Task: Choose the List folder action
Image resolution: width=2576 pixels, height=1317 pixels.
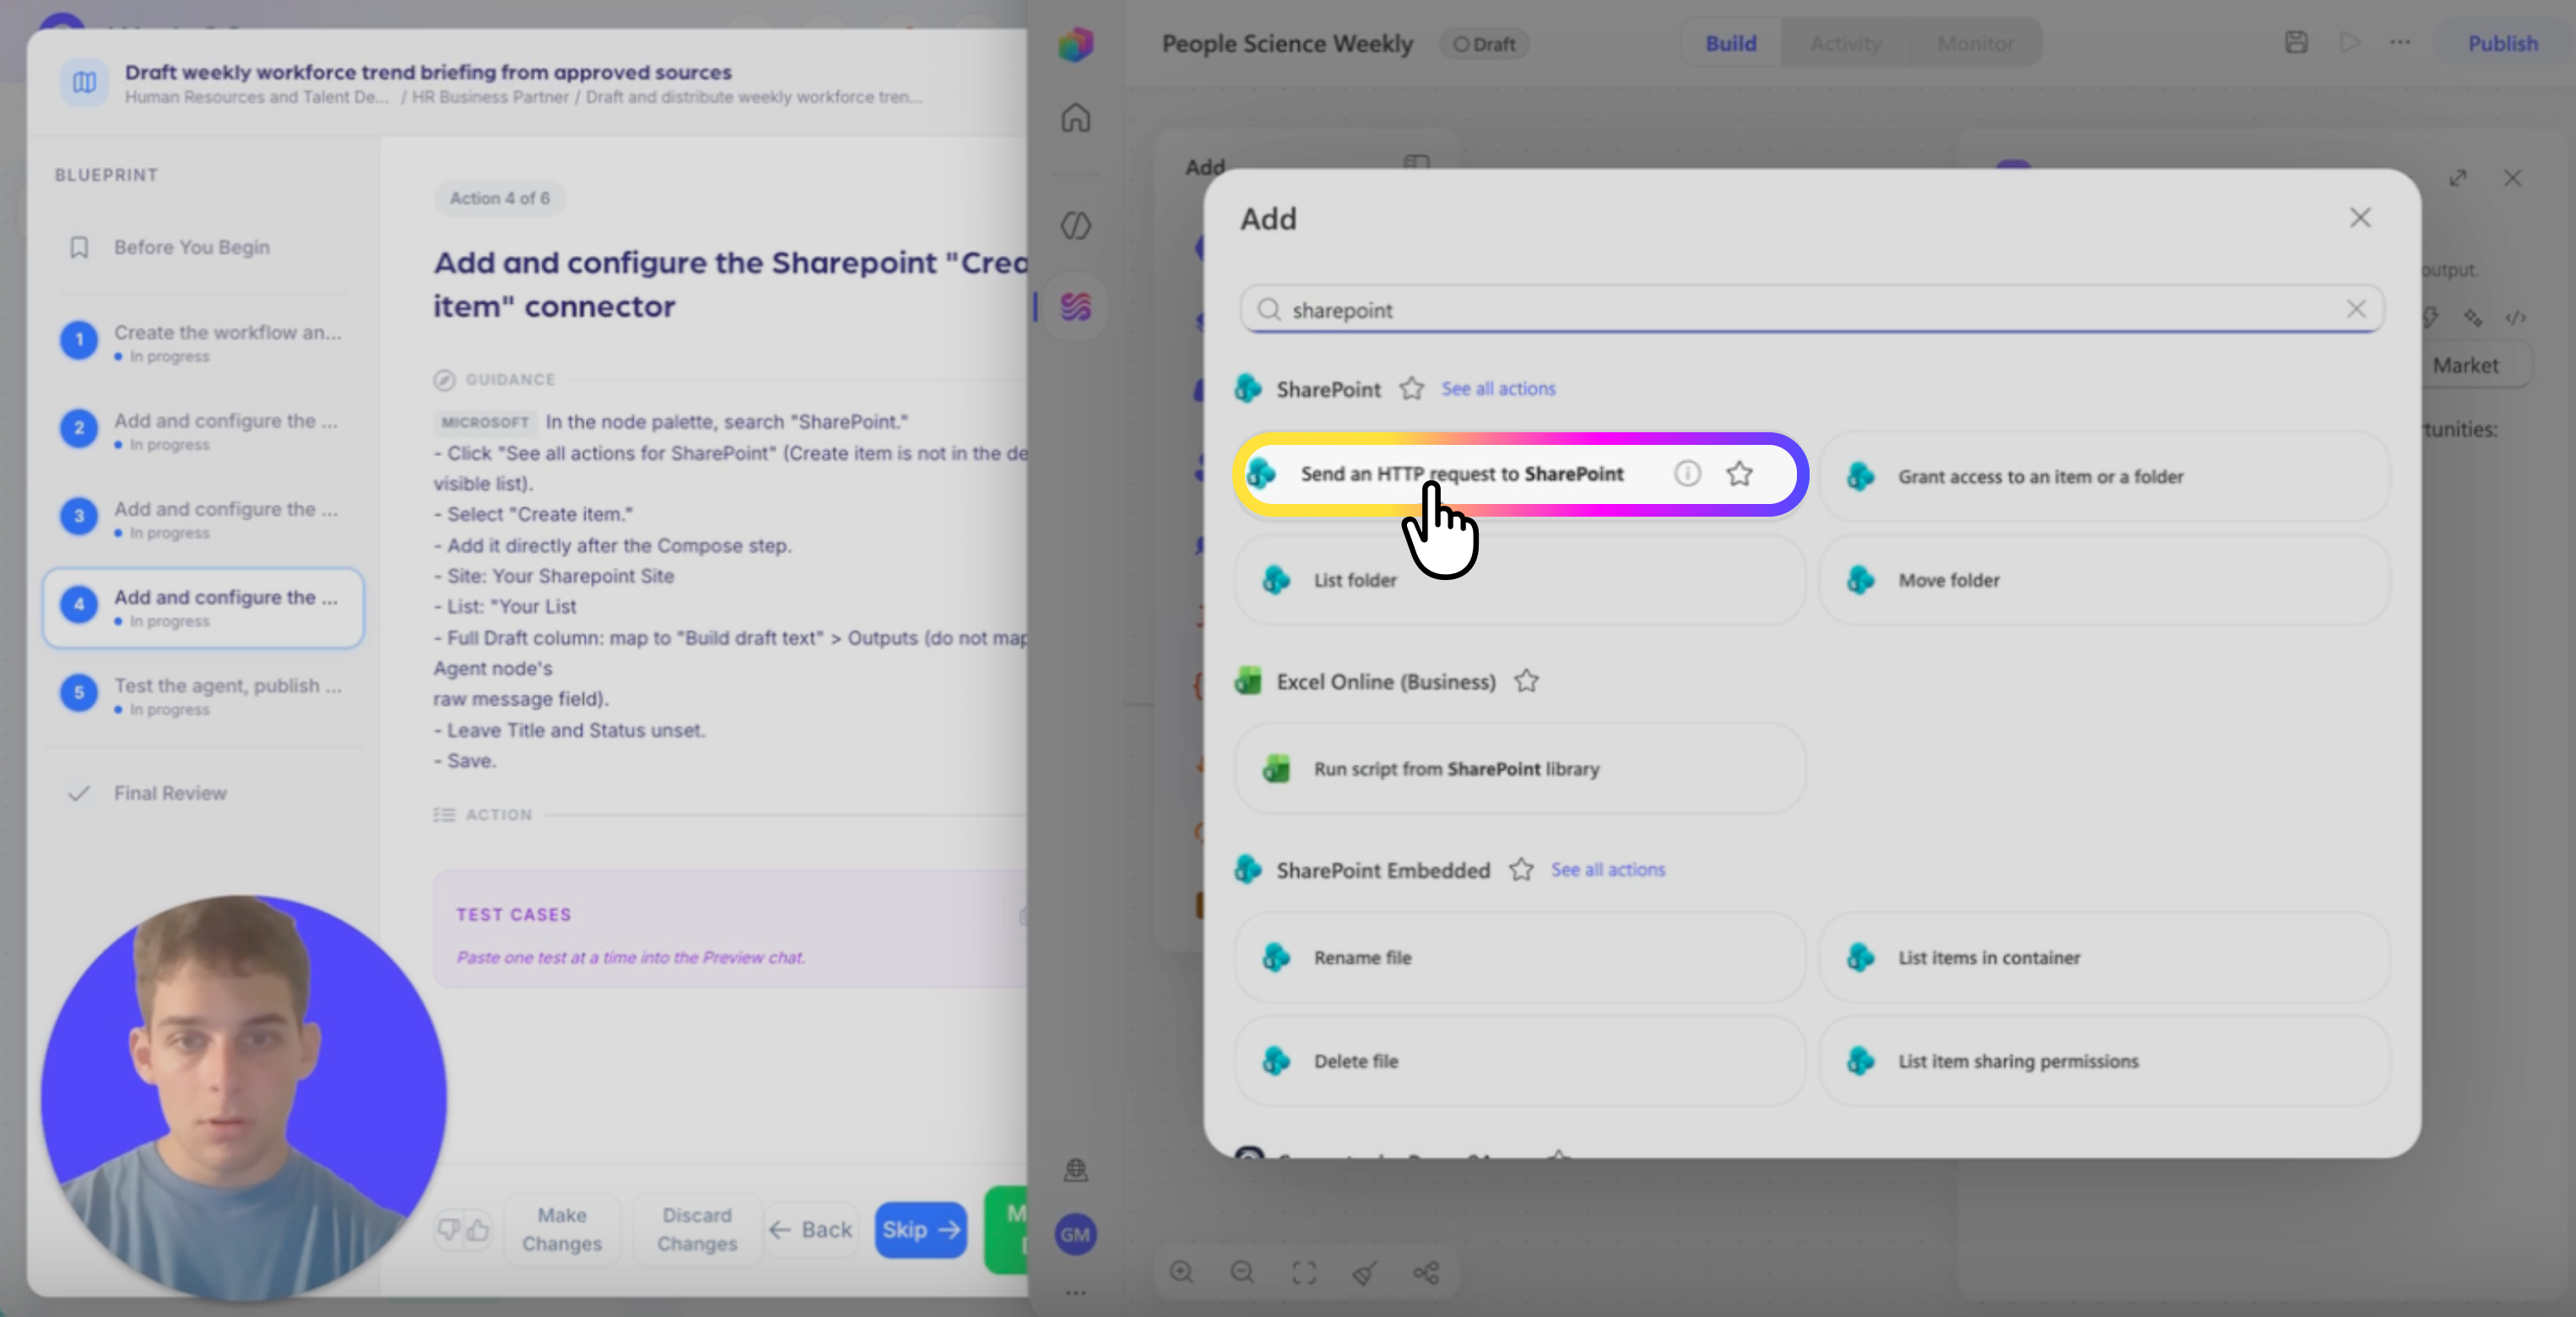Action: pos(1520,580)
